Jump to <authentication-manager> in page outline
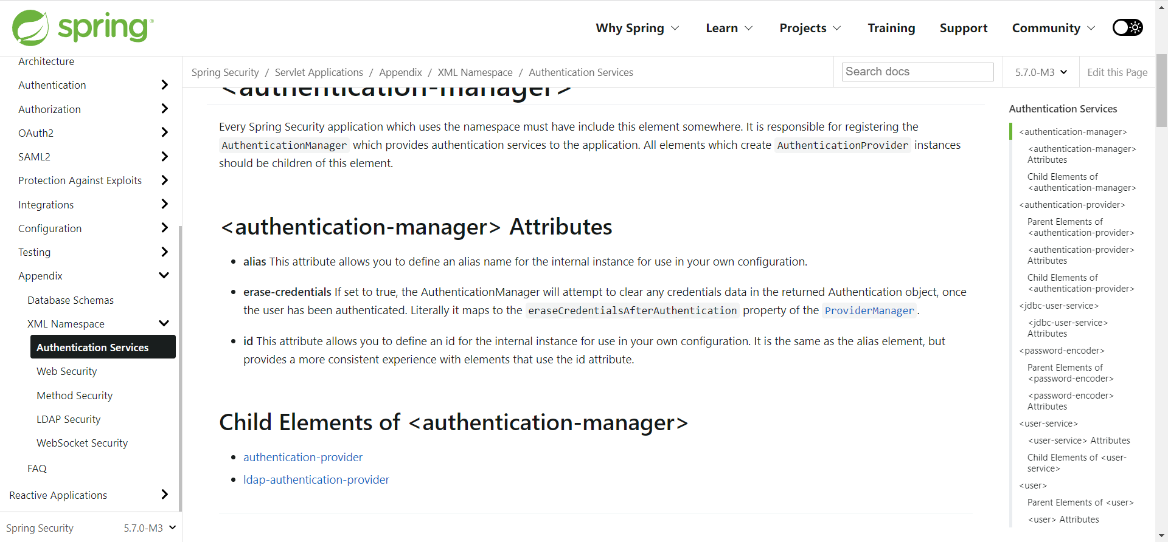The image size is (1168, 542). point(1073,132)
